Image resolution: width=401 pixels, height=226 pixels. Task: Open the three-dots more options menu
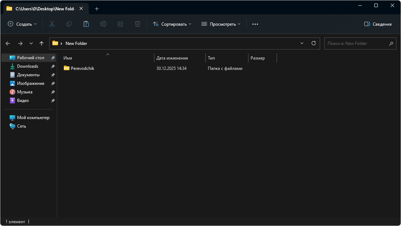pyautogui.click(x=255, y=24)
